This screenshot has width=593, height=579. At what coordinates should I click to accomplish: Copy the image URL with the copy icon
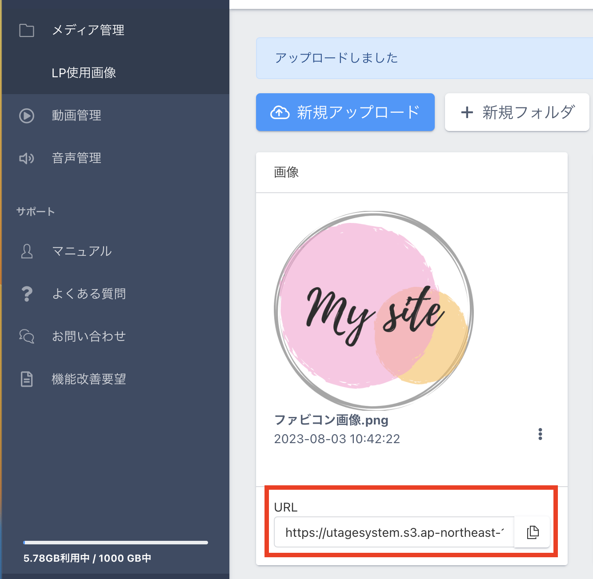coord(532,532)
